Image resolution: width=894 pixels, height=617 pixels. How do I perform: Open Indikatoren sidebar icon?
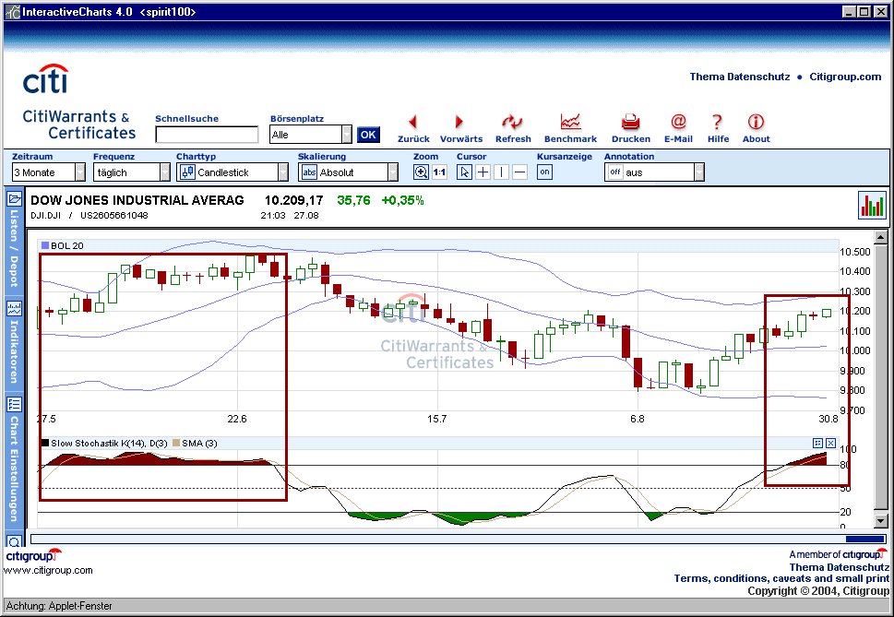coord(14,309)
